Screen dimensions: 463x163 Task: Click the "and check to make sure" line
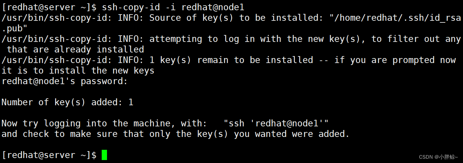coord(176,134)
